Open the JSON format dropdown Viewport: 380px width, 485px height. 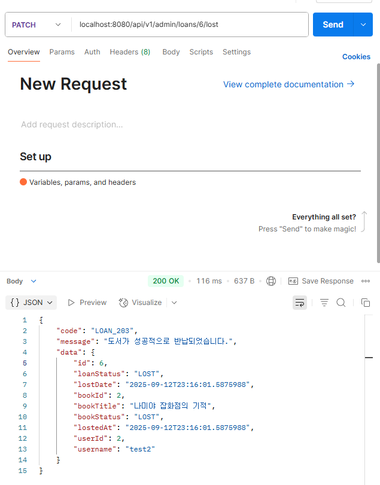31,303
